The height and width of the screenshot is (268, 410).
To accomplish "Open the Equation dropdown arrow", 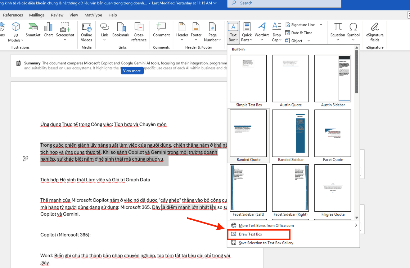I will (x=338, y=40).
